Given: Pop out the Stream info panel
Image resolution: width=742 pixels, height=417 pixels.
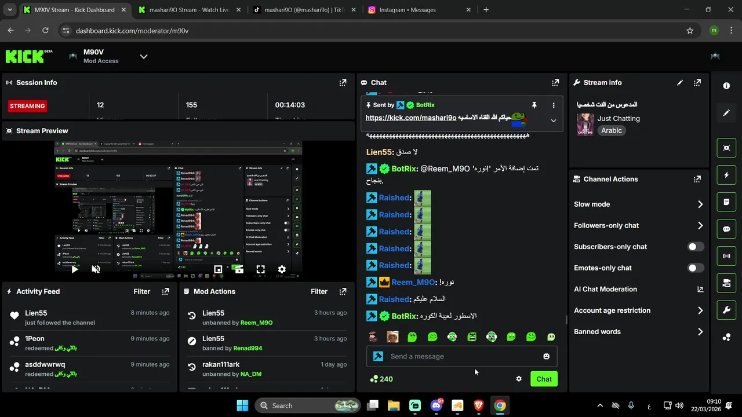Looking at the screenshot, I should pos(697,83).
